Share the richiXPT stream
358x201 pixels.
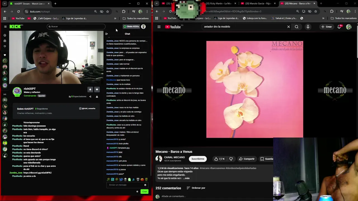click(90, 97)
